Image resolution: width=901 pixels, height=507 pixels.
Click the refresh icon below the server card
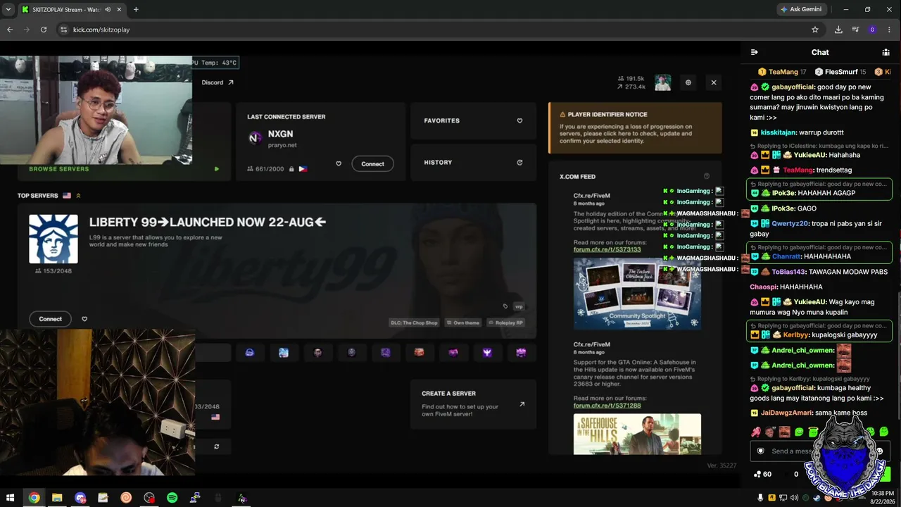(x=217, y=446)
